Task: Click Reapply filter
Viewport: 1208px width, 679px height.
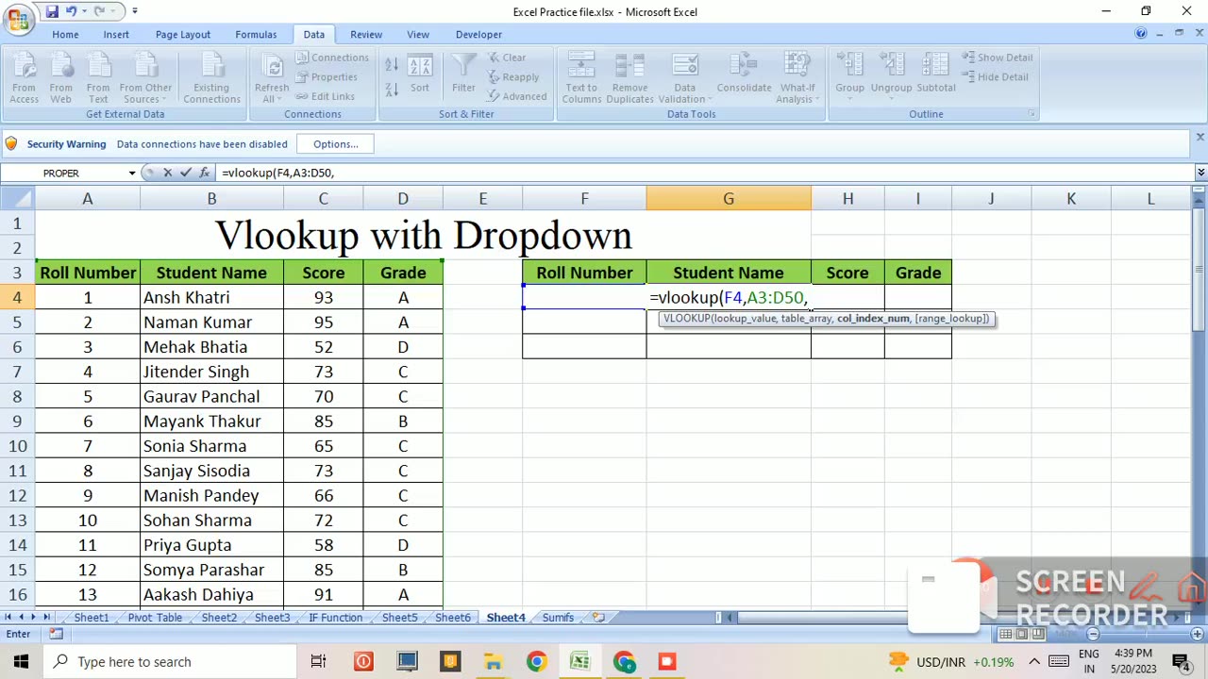Action: pos(513,77)
